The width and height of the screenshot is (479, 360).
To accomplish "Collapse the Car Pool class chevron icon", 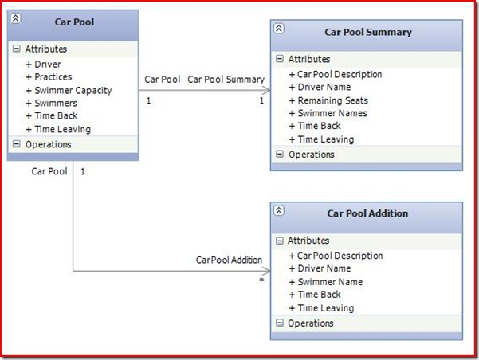I will [15, 18].
